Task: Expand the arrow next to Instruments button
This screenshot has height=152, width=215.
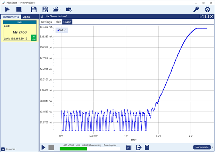Action: coord(213,147)
